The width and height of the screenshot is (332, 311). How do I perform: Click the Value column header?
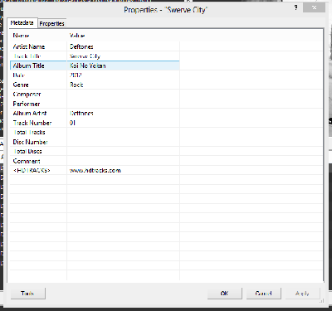pyautogui.click(x=77, y=36)
